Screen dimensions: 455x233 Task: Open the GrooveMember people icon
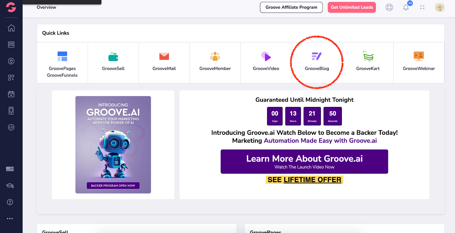click(x=215, y=56)
